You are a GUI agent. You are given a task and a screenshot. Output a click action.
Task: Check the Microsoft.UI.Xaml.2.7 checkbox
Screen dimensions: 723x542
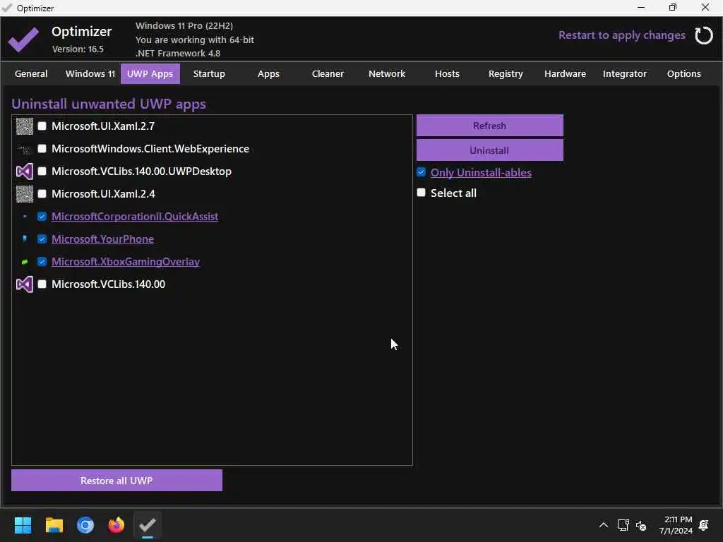coord(42,126)
